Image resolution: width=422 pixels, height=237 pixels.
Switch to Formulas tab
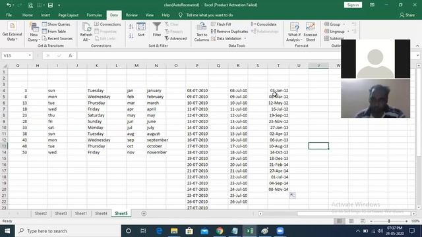94,15
